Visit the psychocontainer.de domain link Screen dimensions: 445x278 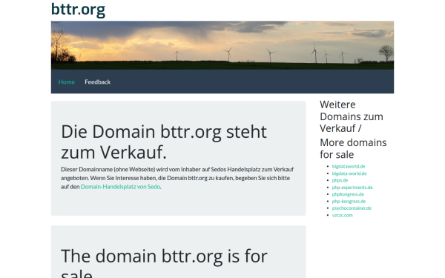(352, 208)
